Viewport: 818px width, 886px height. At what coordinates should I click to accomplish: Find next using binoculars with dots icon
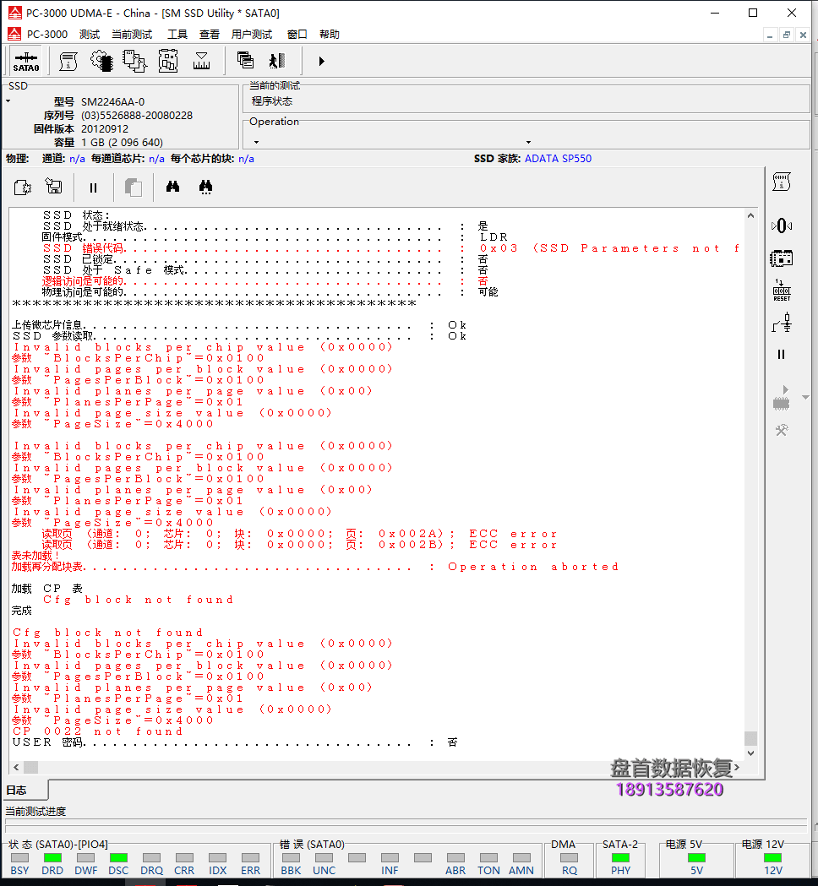[206, 187]
